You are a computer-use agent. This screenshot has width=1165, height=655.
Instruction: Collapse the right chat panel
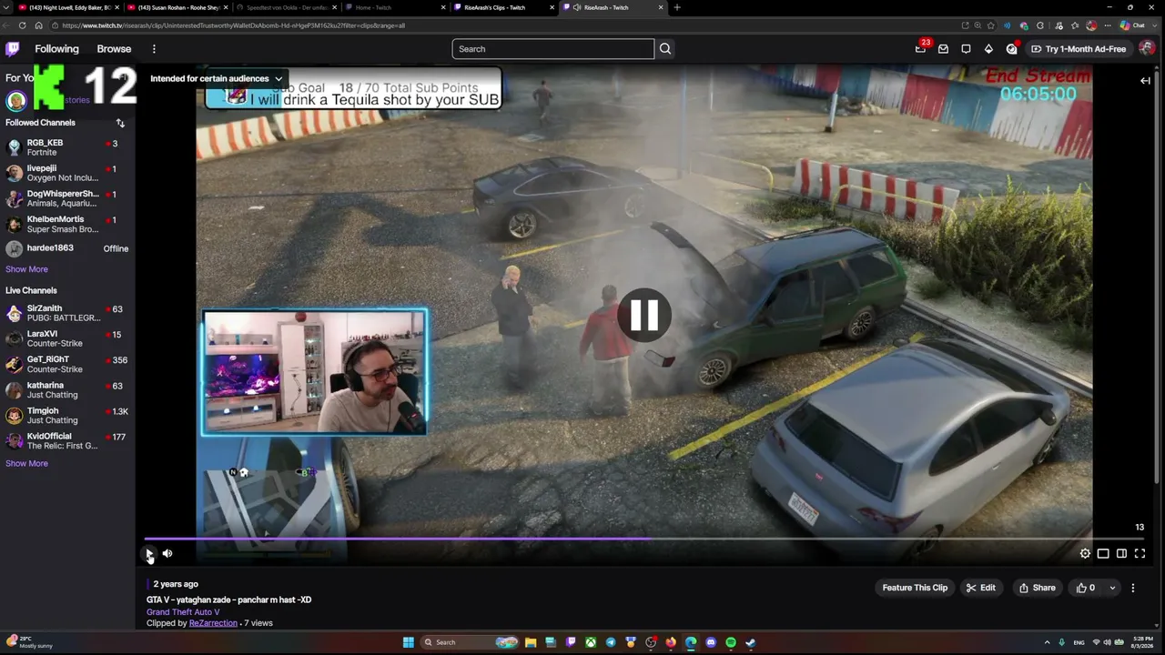click(1145, 81)
